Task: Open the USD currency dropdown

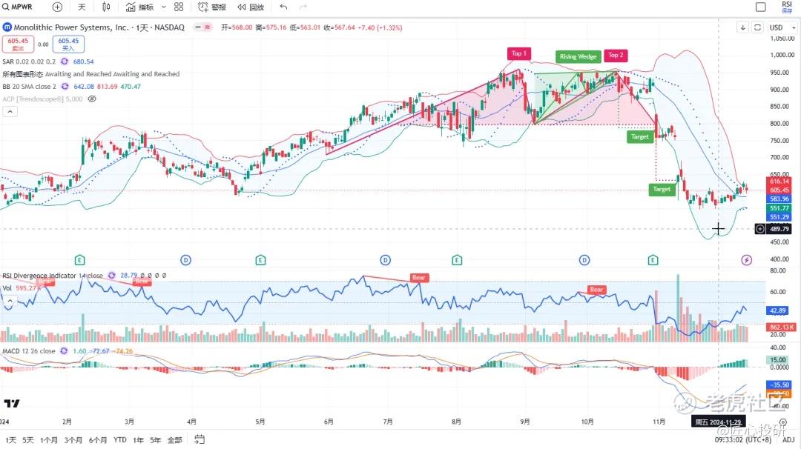Action: click(783, 27)
